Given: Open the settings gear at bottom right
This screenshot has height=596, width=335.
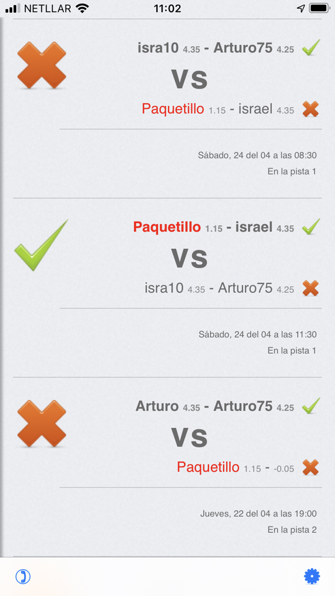Looking at the screenshot, I should coord(312,576).
